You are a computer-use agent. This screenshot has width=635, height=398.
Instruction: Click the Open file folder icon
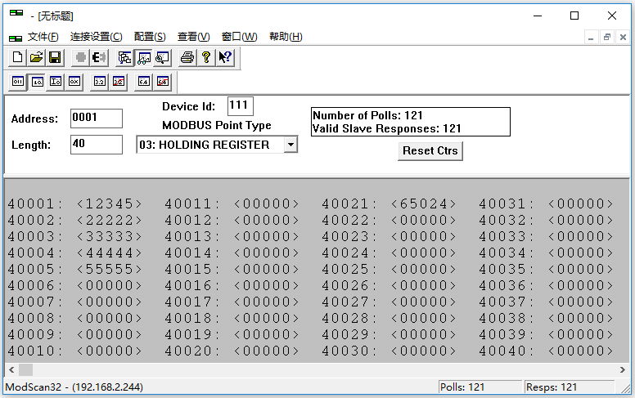pos(36,57)
